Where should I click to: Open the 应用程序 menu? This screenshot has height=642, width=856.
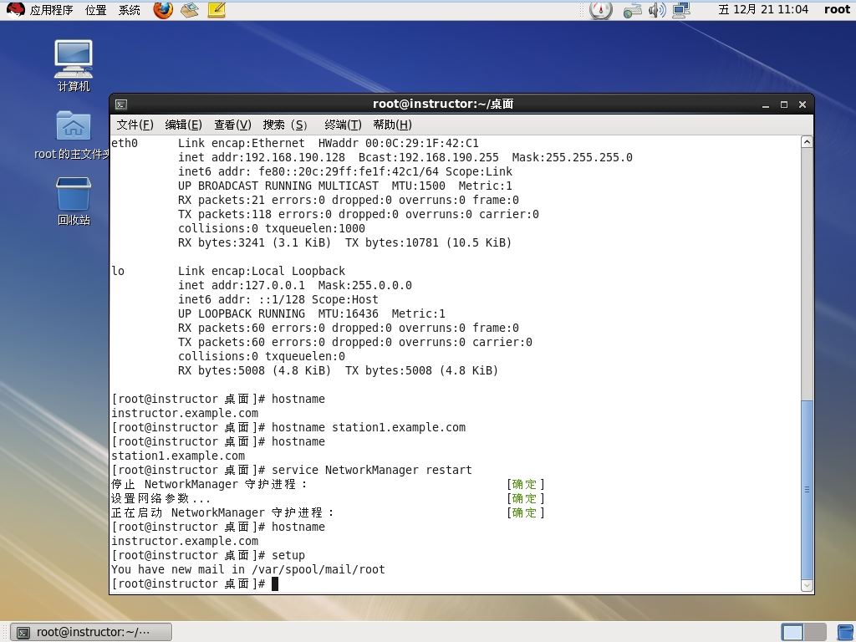[51, 10]
